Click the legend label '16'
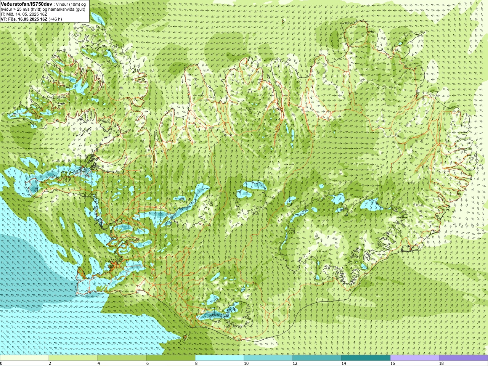Screen dimensions: 488x366 (392, 363)
